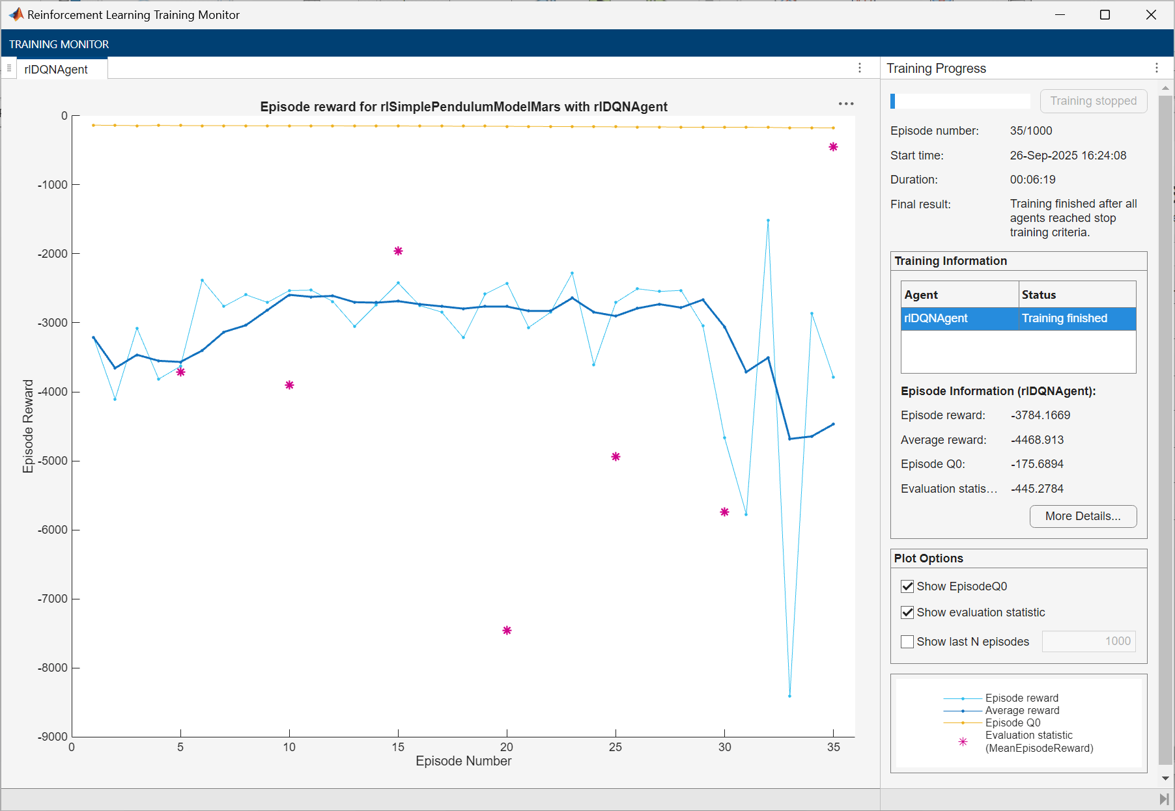Viewport: 1175px width, 811px height.
Task: Open the plot axes ellipsis toolbar
Action: [846, 104]
